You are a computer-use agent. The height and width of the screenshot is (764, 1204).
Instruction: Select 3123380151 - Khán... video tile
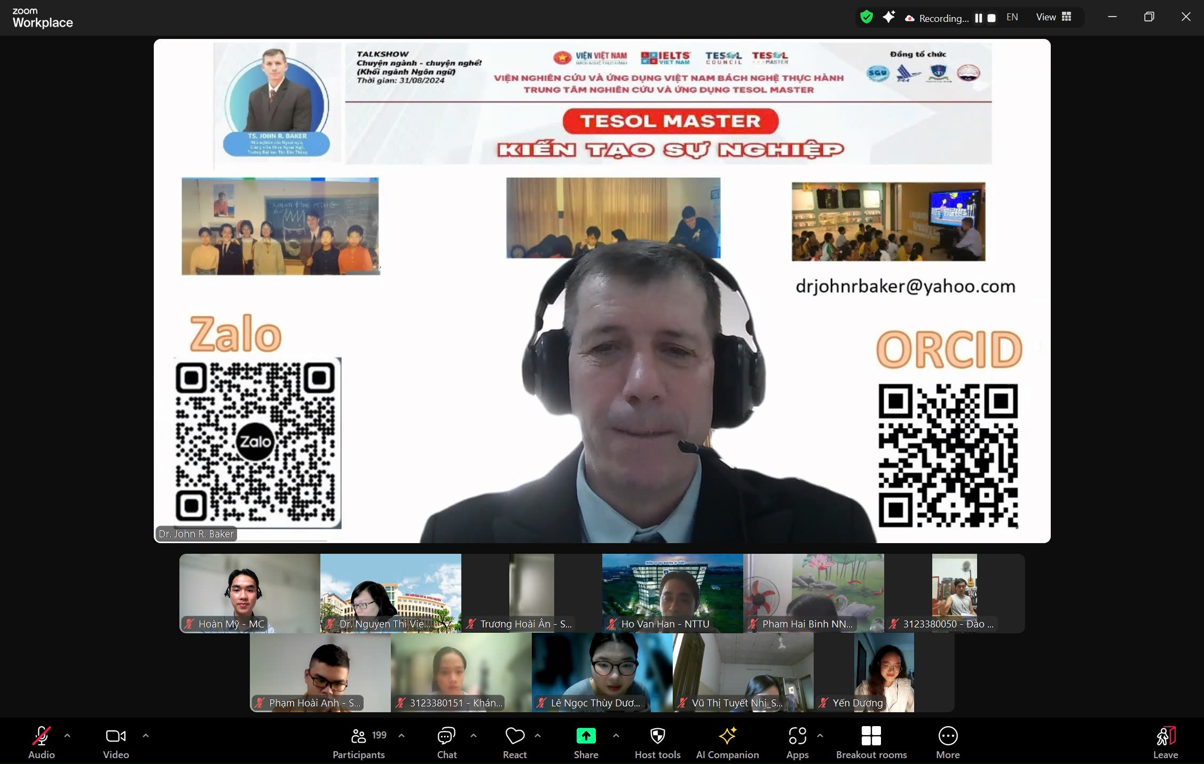[x=461, y=673]
